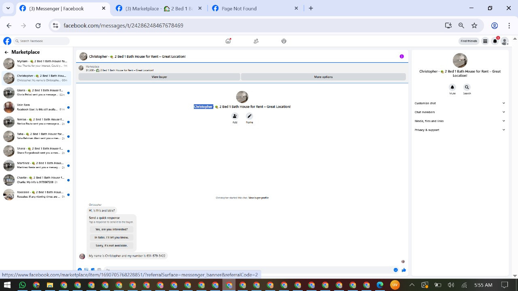The width and height of the screenshot is (518, 291).
Task: Click the chat profile thumbnail in right panel
Action: coord(460,61)
